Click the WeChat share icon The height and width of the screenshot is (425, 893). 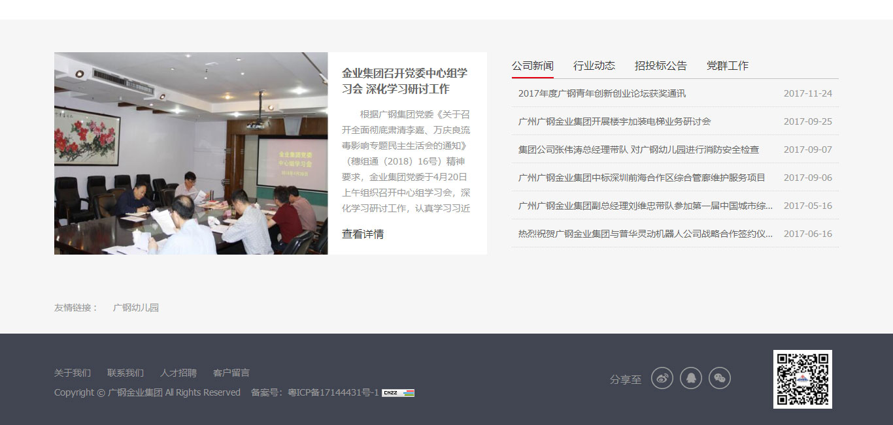point(720,378)
